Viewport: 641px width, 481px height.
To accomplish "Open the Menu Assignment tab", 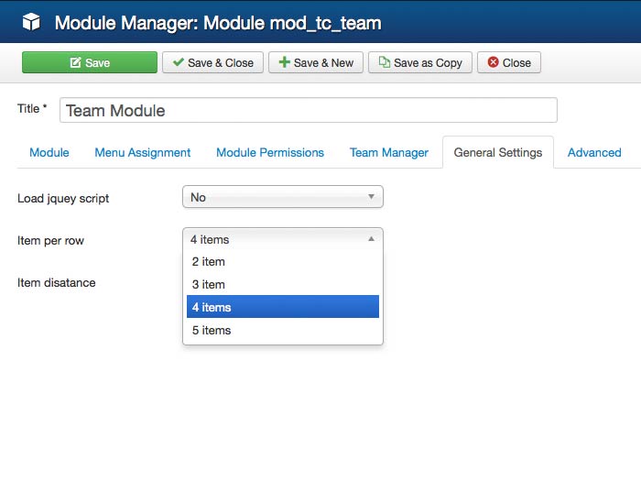I will (x=143, y=153).
